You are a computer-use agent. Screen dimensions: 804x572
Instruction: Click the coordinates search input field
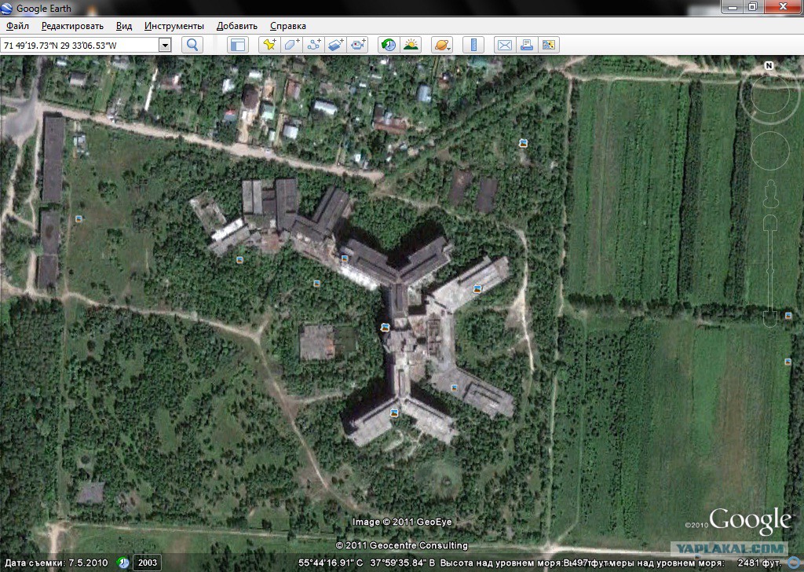79,45
